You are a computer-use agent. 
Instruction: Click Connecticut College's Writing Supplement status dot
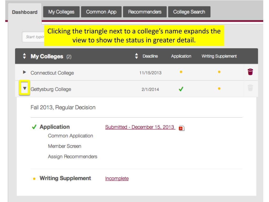coord(219,72)
